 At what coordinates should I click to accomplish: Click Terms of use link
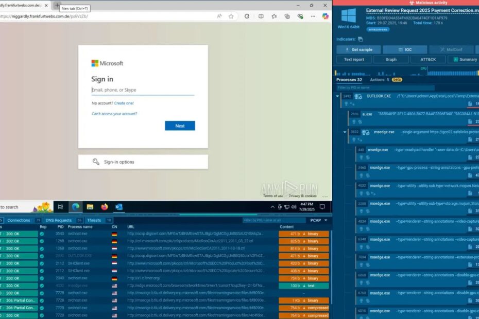273,196
